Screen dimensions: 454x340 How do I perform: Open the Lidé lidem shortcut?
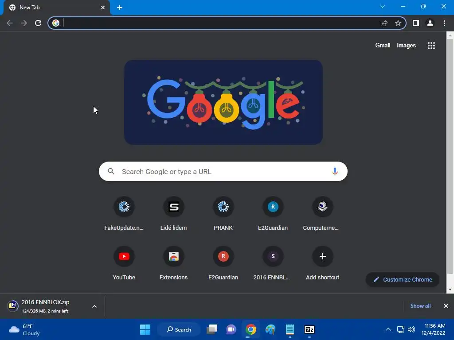173,213
